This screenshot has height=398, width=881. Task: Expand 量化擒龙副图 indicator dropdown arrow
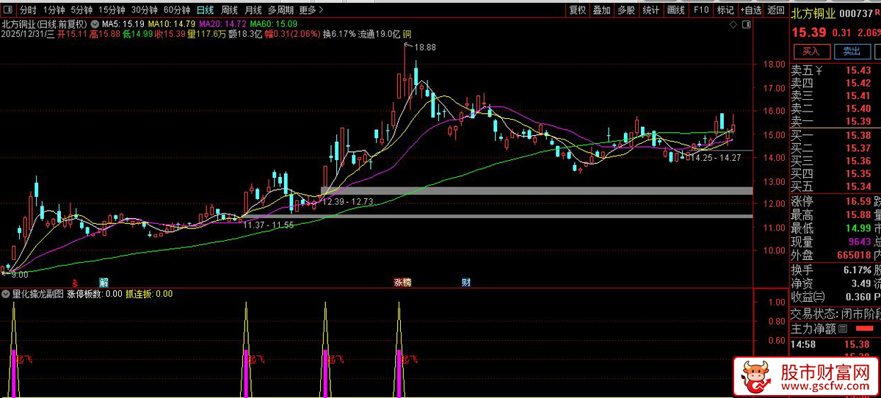(6, 294)
